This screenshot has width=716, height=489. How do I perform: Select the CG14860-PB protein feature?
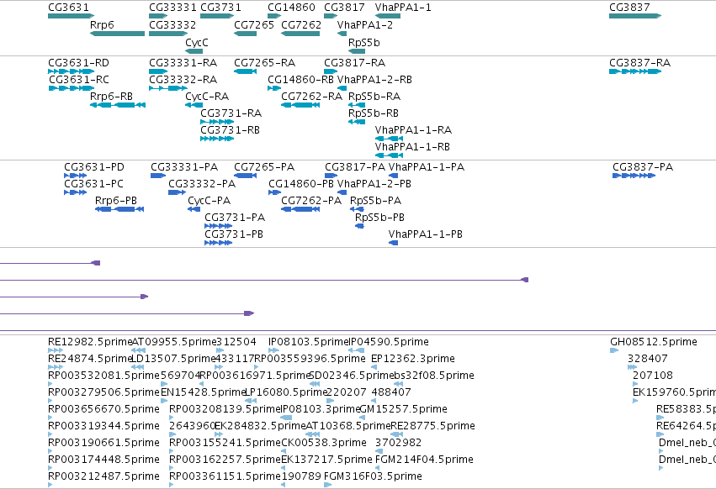point(274,192)
